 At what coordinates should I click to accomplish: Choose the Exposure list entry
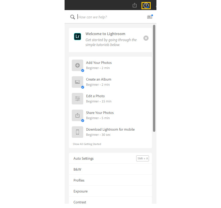pos(81,191)
